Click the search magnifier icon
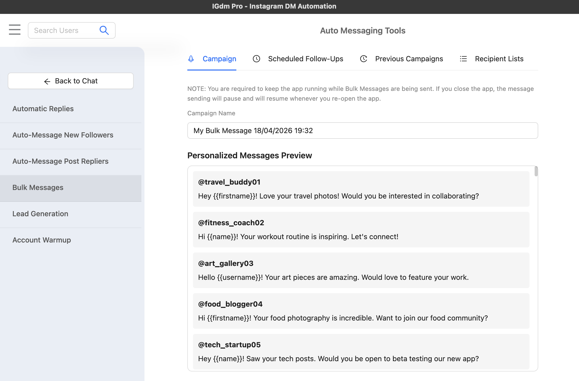Image resolution: width=579 pixels, height=381 pixels. 104,30
